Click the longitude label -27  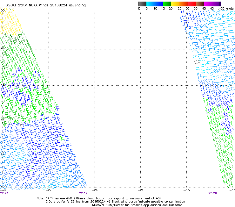point(48,190)
